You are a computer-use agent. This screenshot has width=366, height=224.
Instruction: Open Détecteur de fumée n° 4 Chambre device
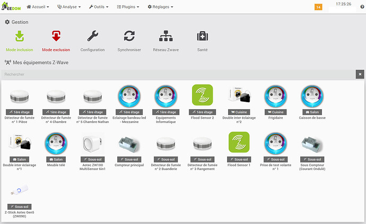point(56,96)
